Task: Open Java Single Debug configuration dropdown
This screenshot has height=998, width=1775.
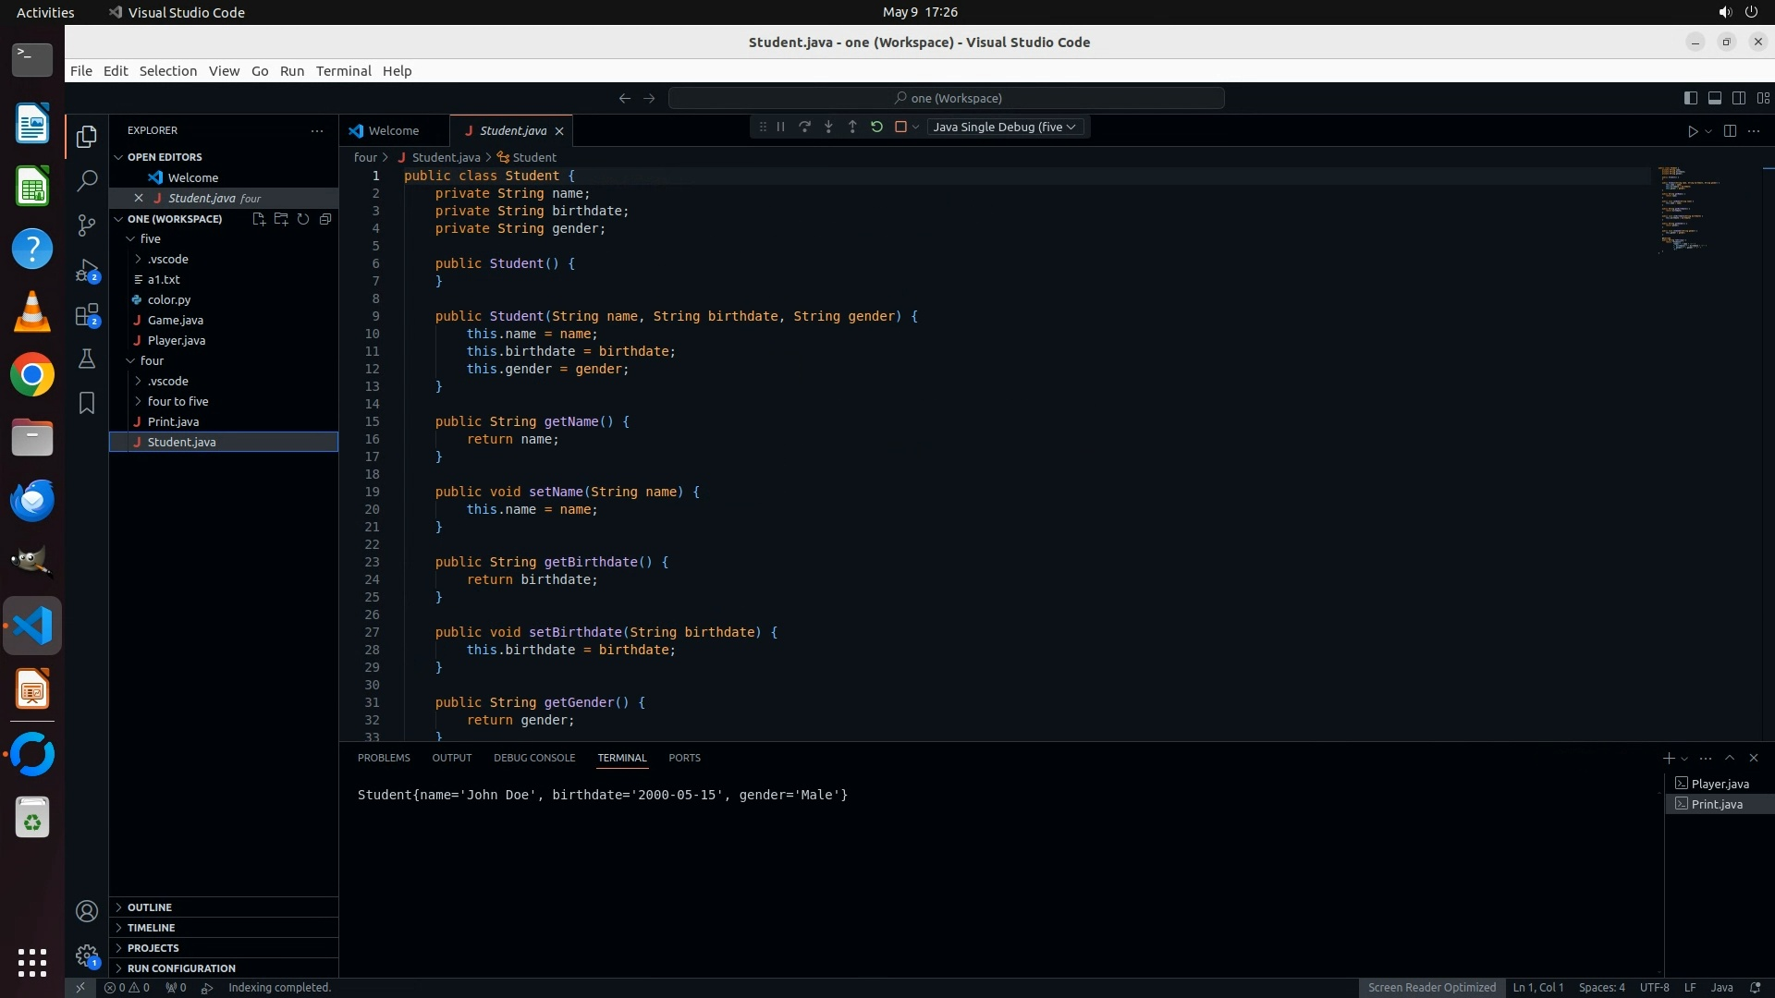Action: 1004,128
